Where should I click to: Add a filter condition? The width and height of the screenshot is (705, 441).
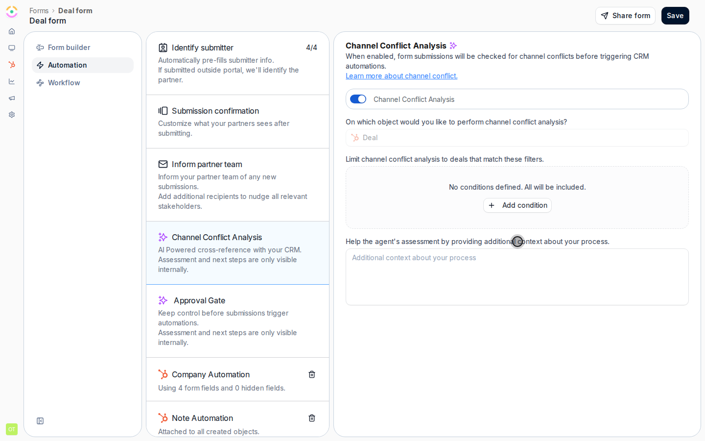click(x=517, y=205)
